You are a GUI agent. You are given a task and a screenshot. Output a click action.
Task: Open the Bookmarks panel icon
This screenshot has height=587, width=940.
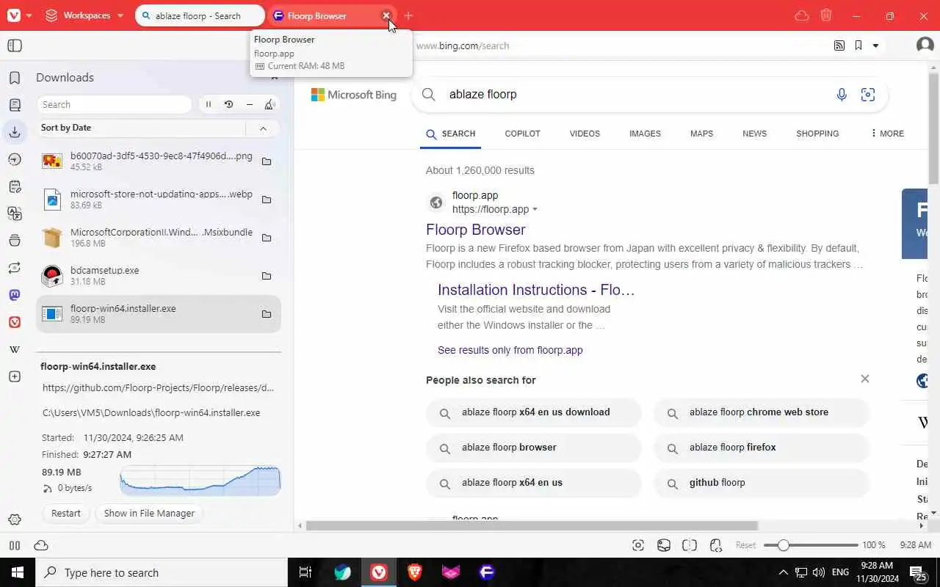tap(15, 78)
